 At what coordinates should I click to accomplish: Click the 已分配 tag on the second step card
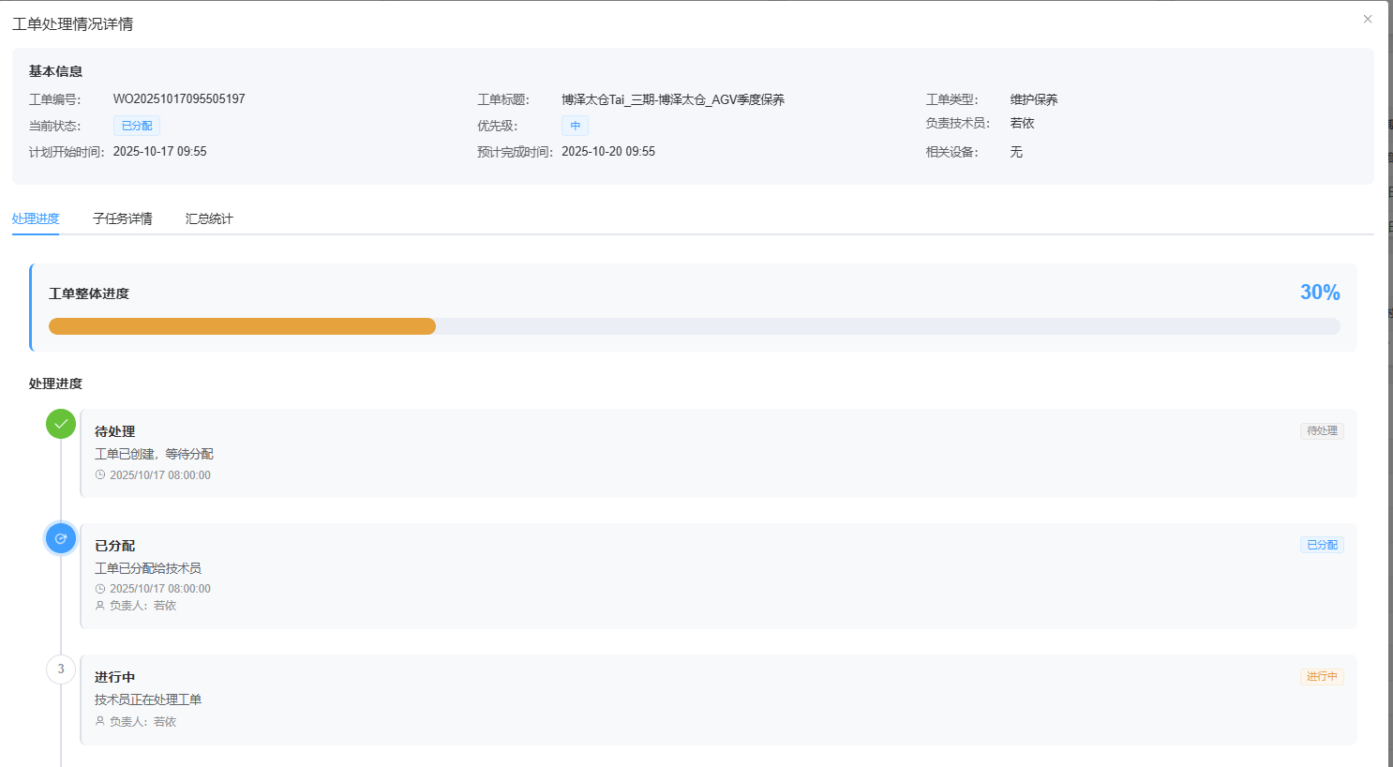click(1322, 545)
